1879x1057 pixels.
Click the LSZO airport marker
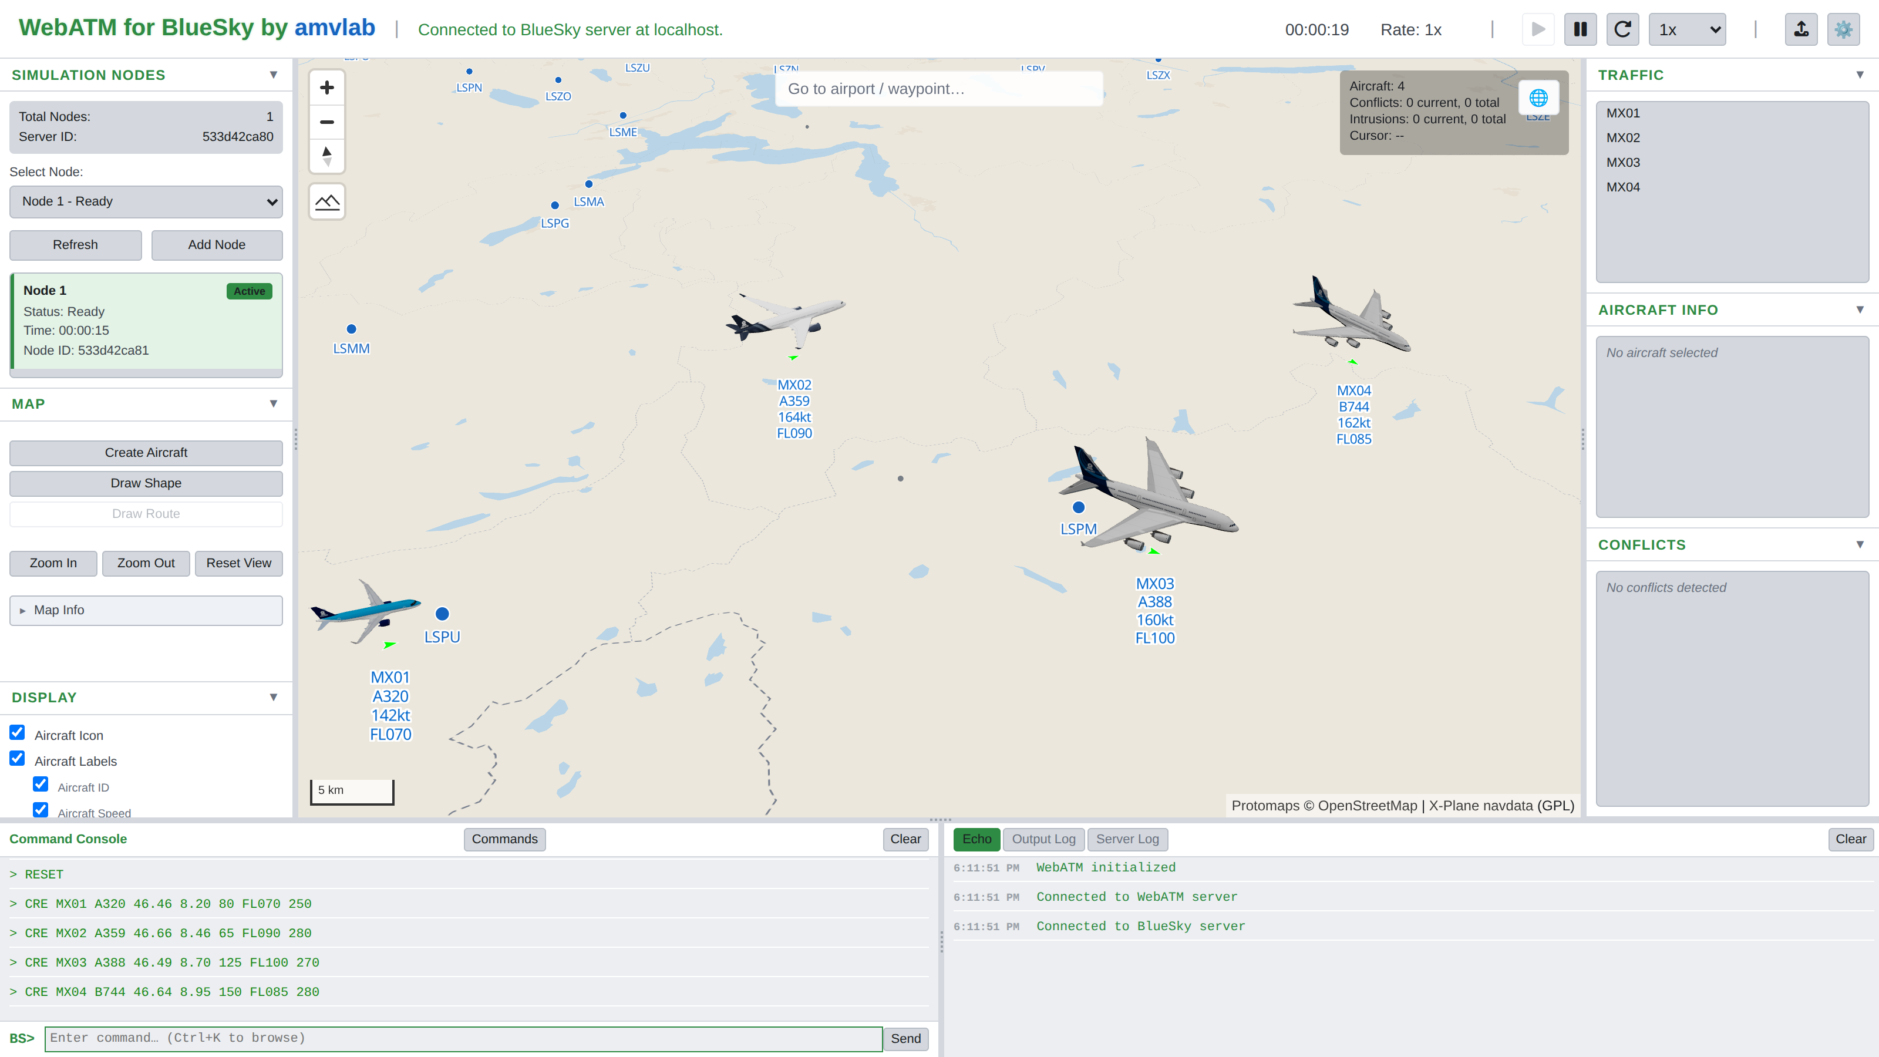(558, 80)
